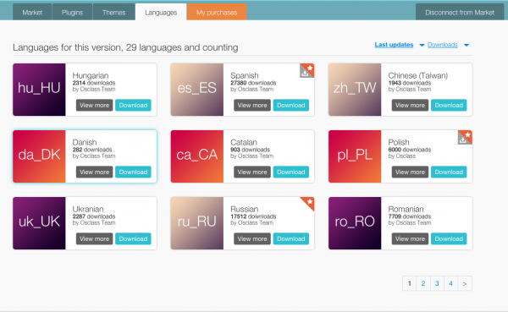This screenshot has height=312, width=508.
Task: Open the My purchases tab
Action: pos(217,13)
